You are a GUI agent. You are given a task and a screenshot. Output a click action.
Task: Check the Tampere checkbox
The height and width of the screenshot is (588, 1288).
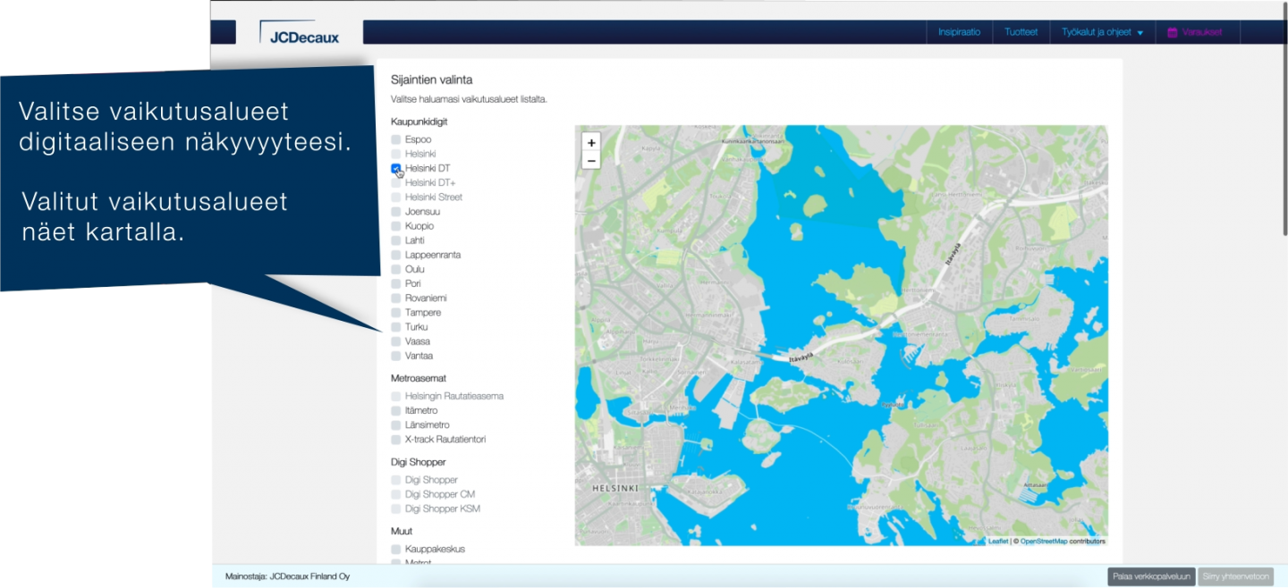(396, 313)
